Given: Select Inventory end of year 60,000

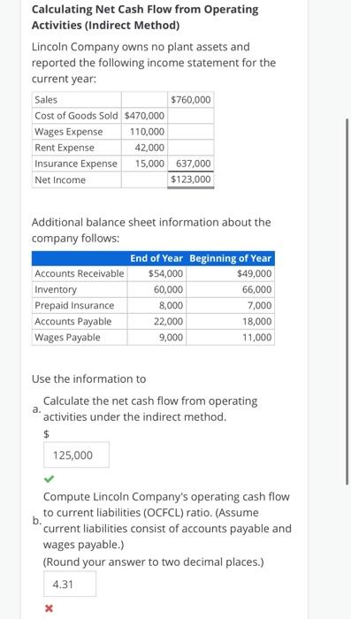Looking at the screenshot, I should coord(168,289).
